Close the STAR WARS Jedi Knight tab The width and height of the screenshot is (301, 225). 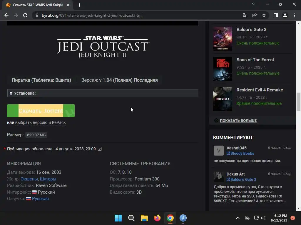click(68, 5)
